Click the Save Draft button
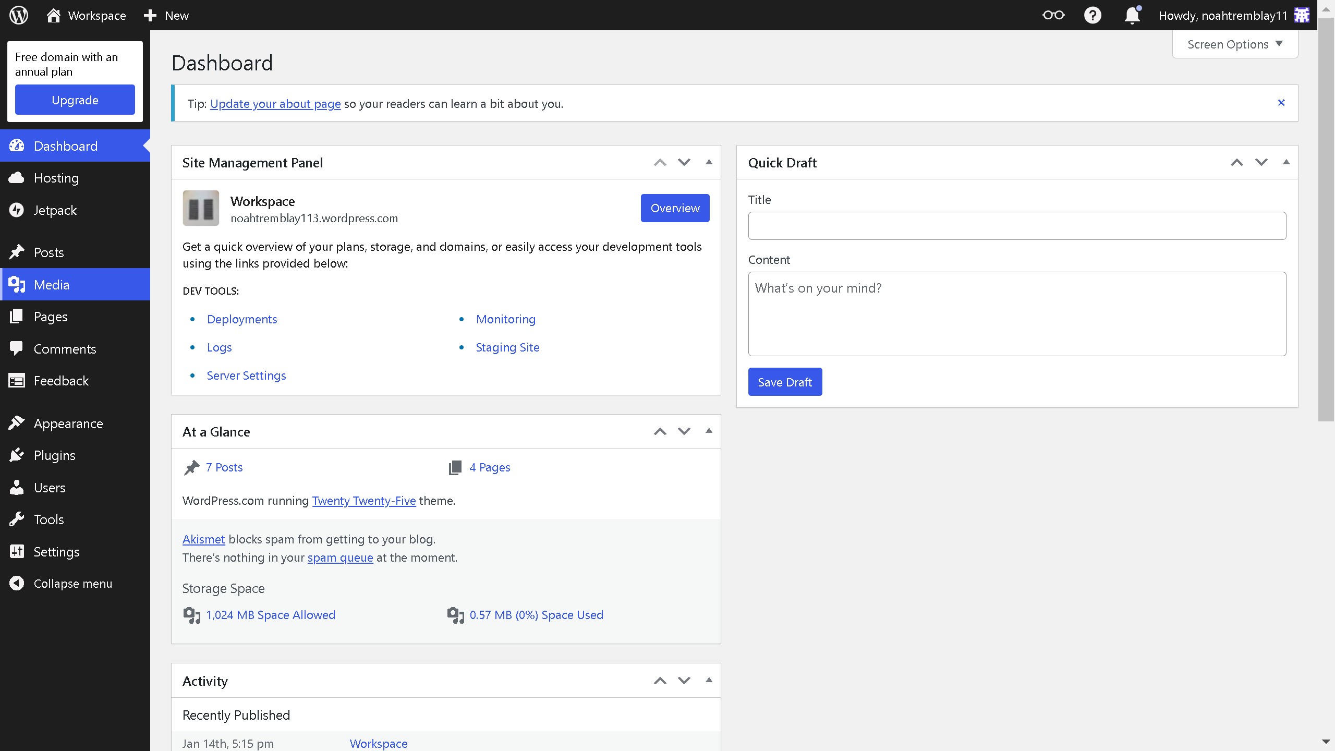 785,382
